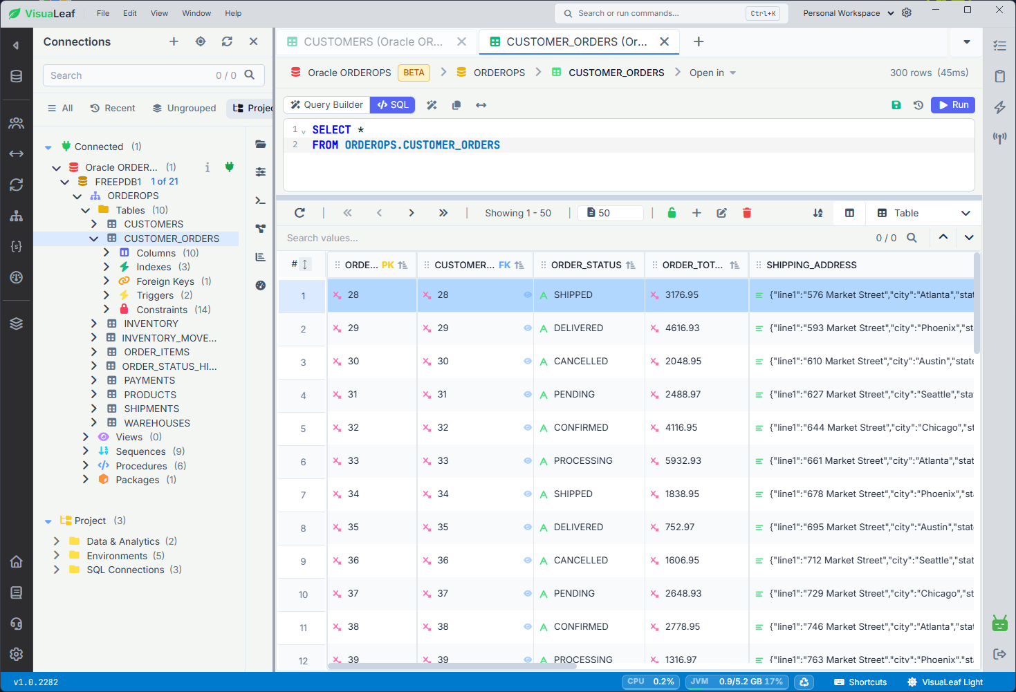The image size is (1016, 692).
Task: Refresh the Connections panel
Action: tap(227, 41)
